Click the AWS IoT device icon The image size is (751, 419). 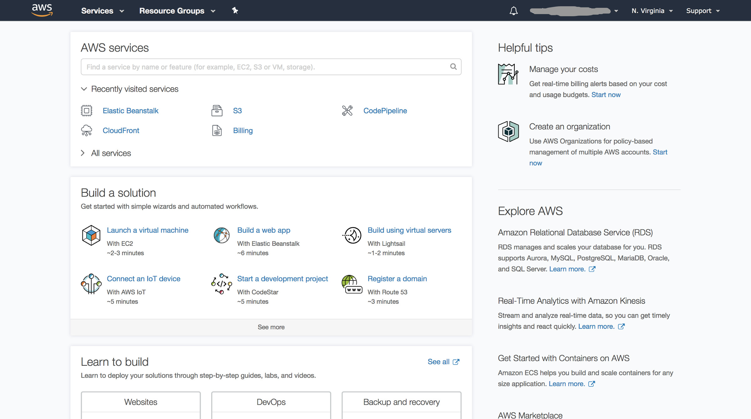point(91,284)
